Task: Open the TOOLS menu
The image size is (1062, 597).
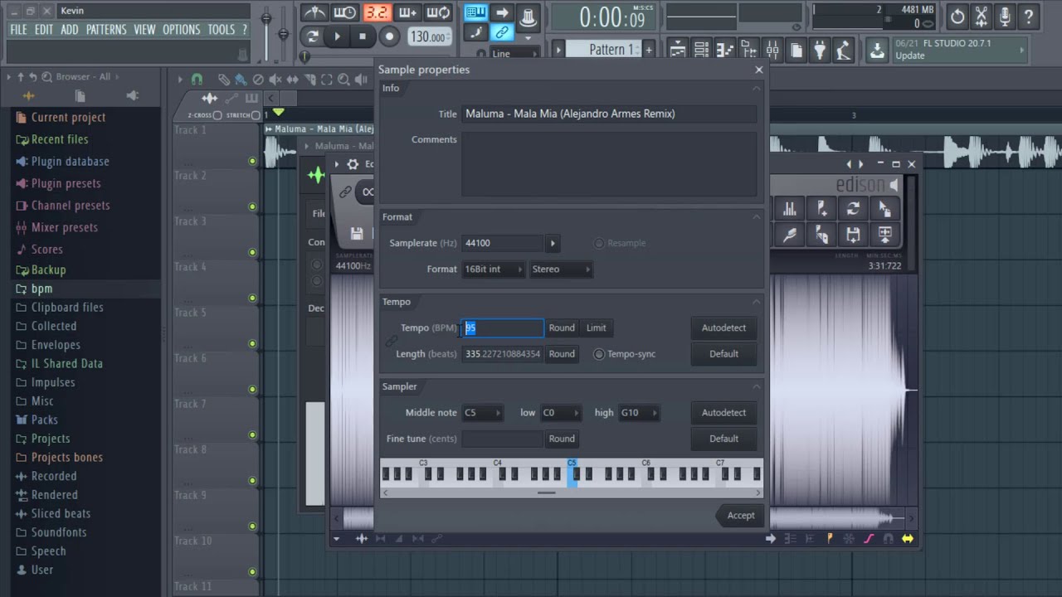Action: pyautogui.click(x=221, y=30)
